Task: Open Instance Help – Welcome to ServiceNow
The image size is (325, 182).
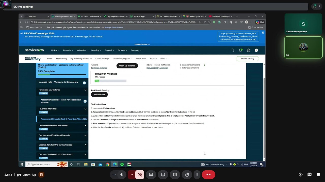Action: point(58,82)
